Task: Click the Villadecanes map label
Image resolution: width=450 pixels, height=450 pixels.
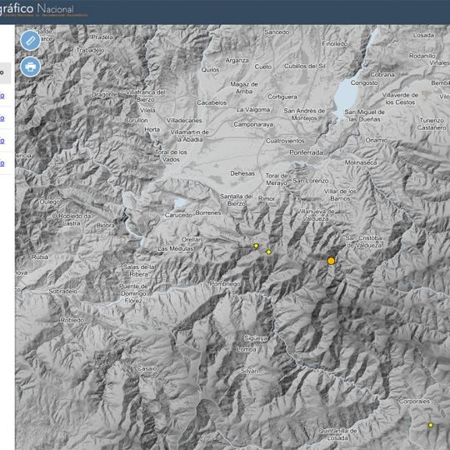Action: (184, 121)
